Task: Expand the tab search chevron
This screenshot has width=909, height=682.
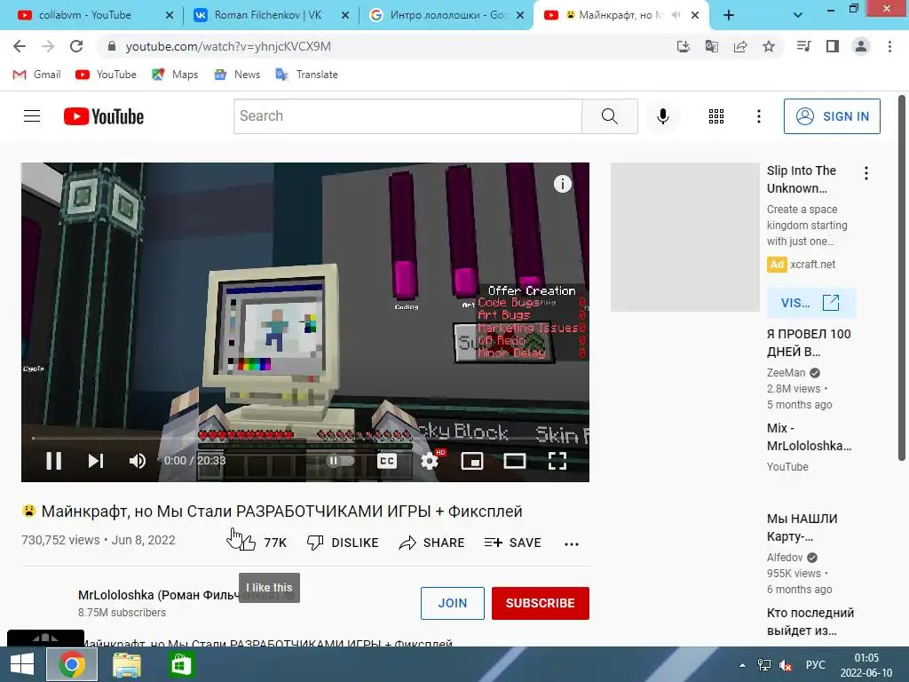Action: 798,16
